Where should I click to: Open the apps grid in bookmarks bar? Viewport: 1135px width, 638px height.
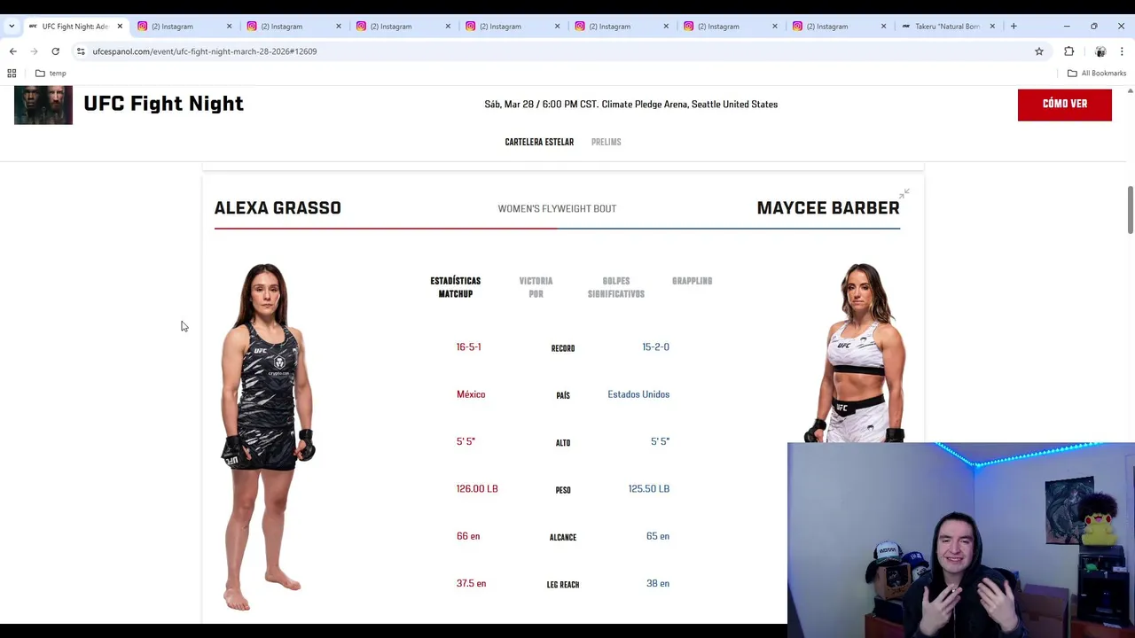point(12,74)
